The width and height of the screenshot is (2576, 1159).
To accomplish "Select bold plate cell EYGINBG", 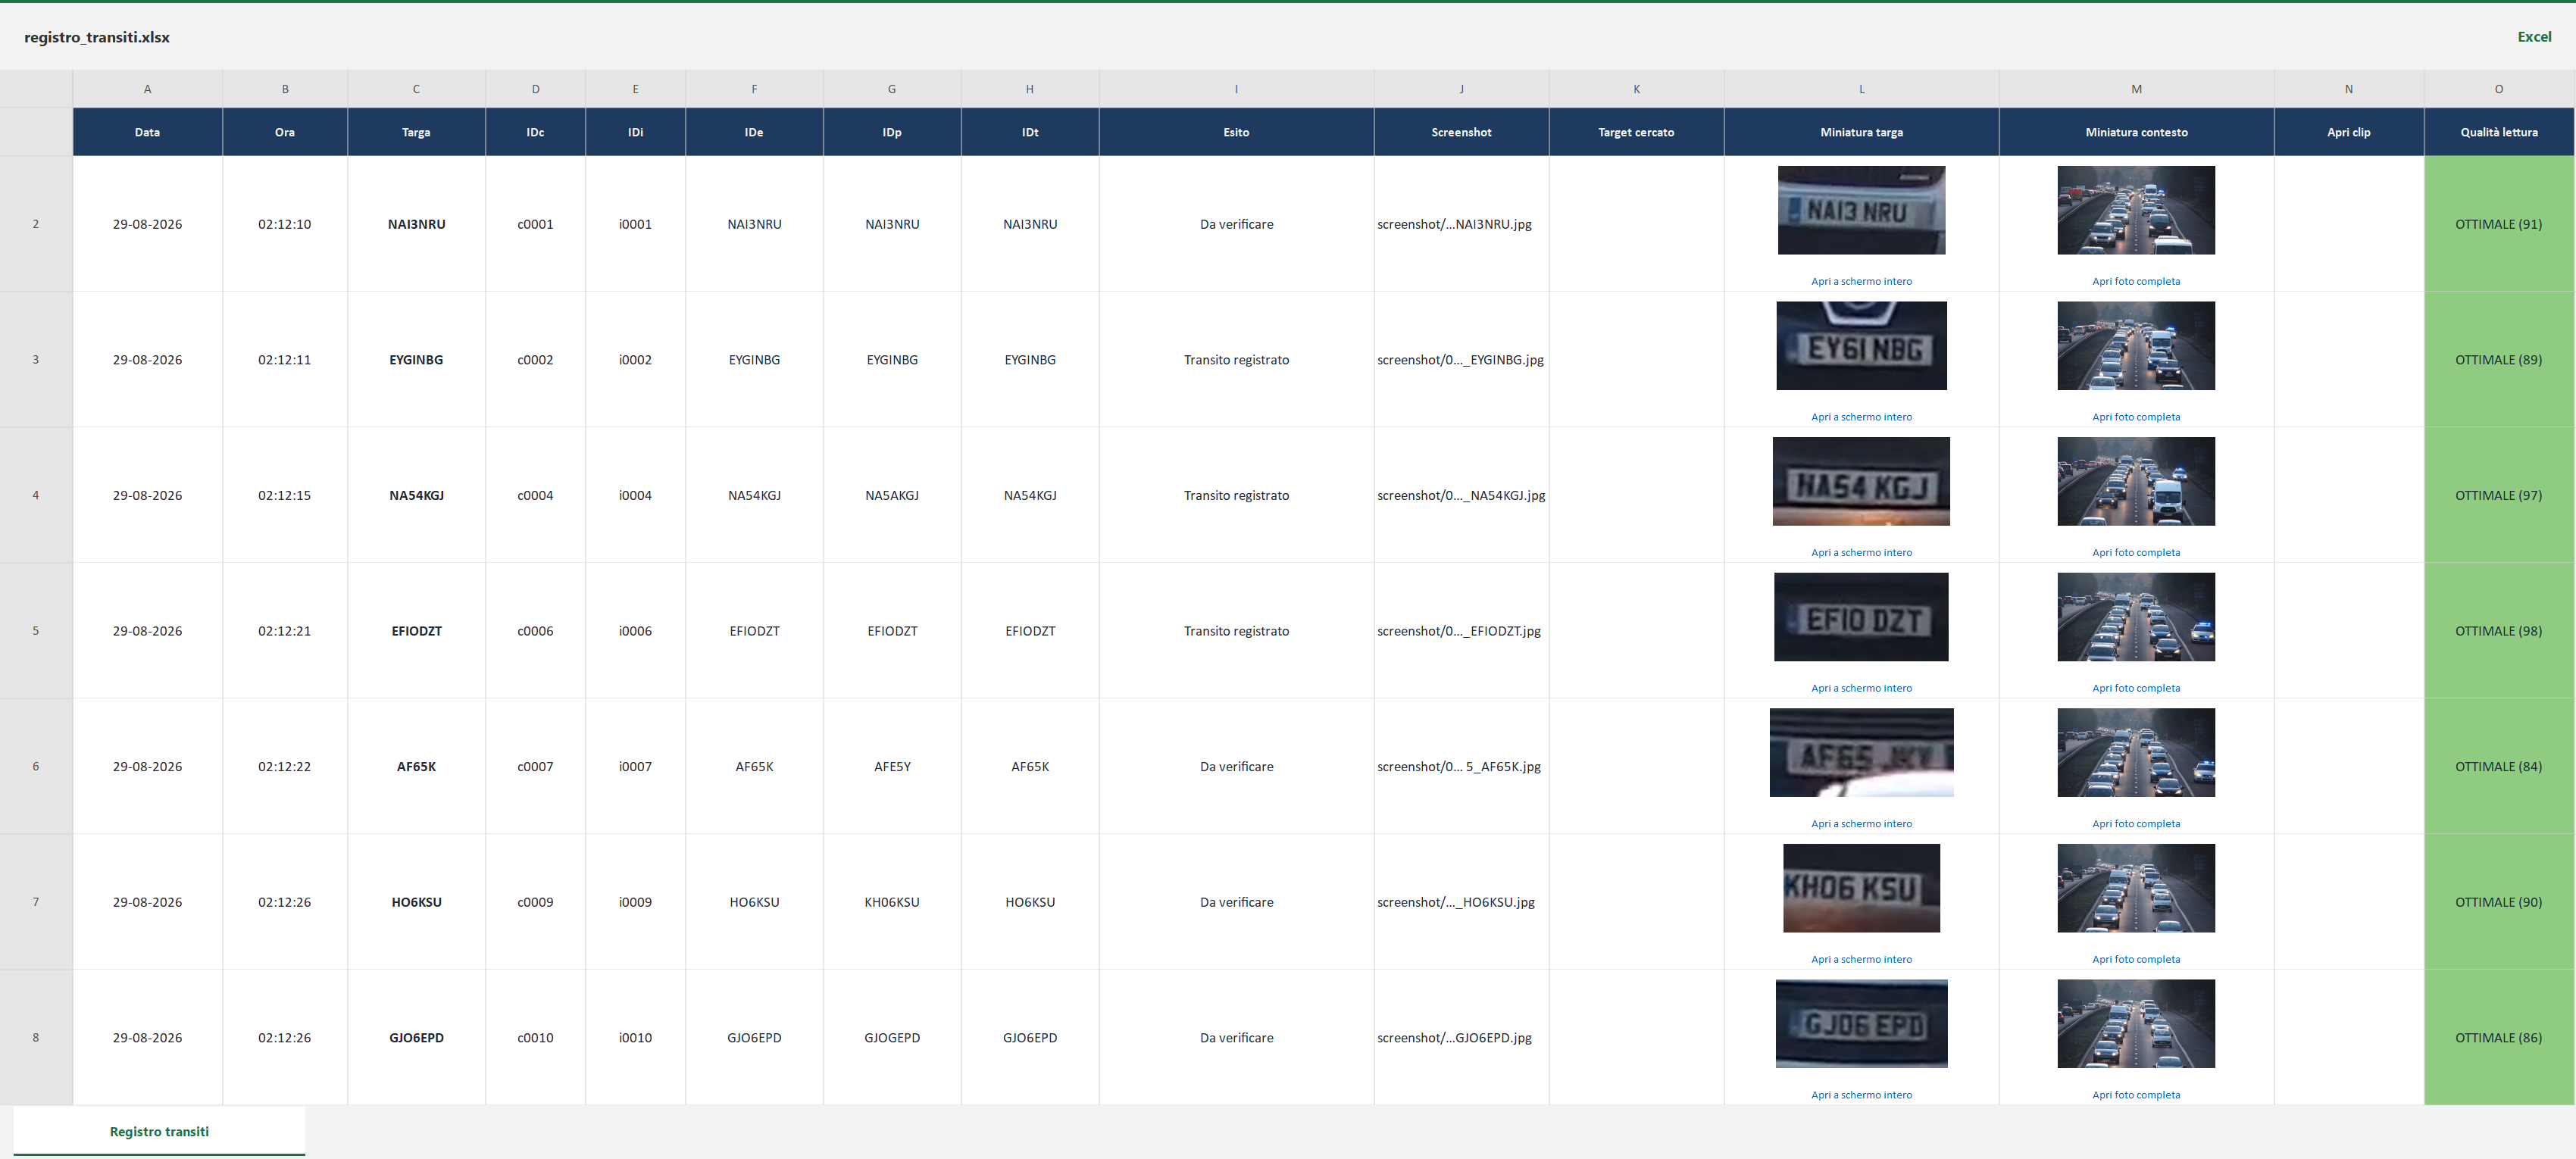I will 416,360.
